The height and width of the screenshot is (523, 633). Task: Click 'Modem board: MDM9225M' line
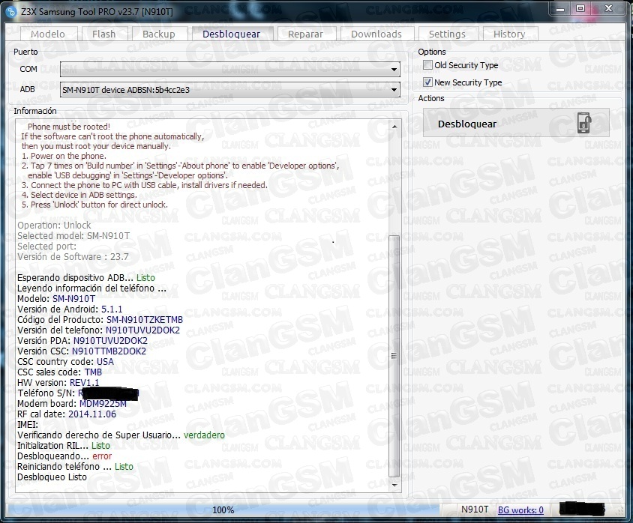pos(72,404)
